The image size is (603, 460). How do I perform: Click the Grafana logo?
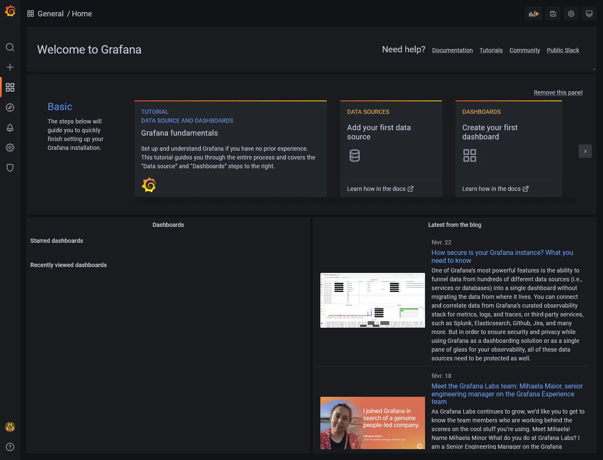pyautogui.click(x=10, y=11)
